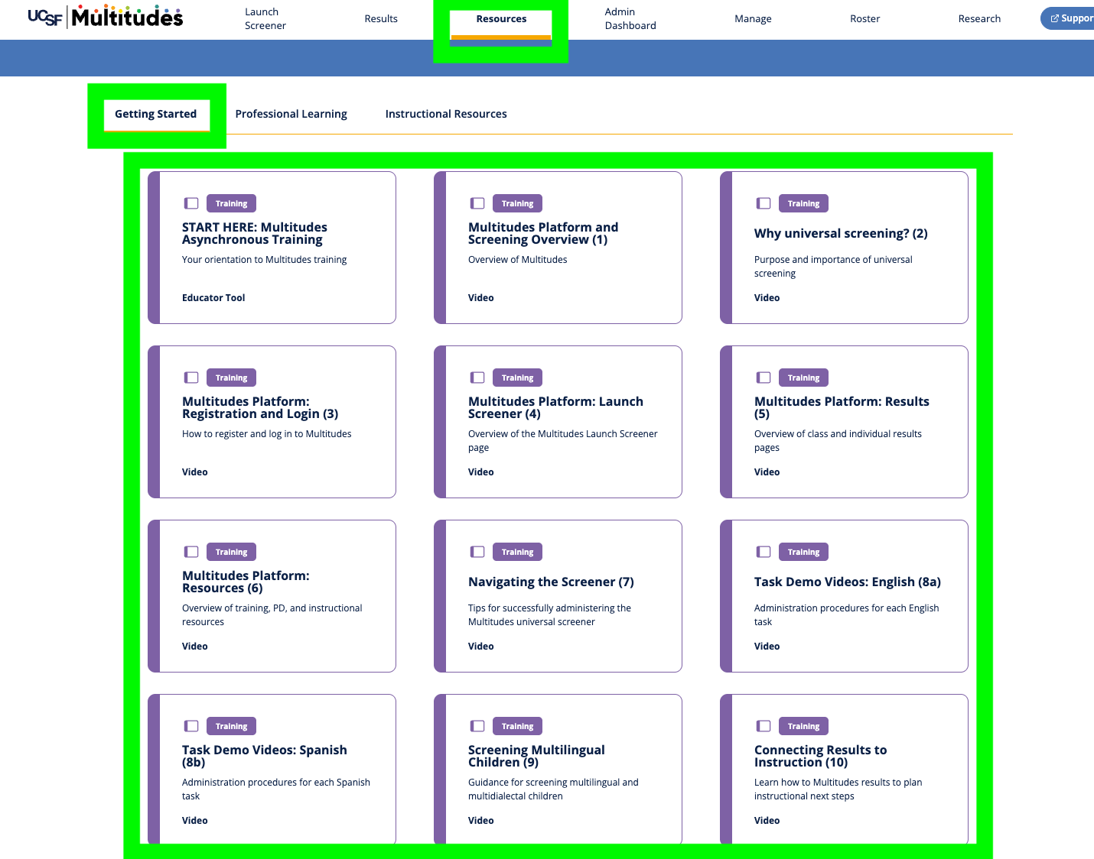1094x859 pixels.
Task: Click 'Overview of training, PD, and instructional resources'
Action: 272,615
